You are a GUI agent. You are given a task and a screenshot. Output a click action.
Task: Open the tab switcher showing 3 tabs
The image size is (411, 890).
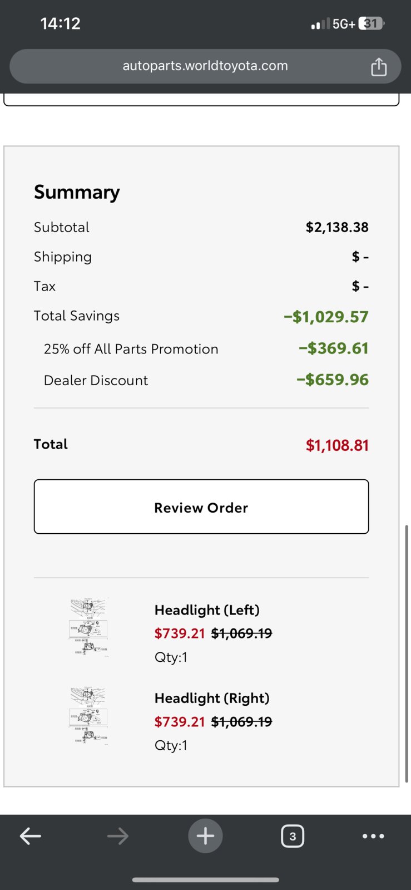(293, 836)
